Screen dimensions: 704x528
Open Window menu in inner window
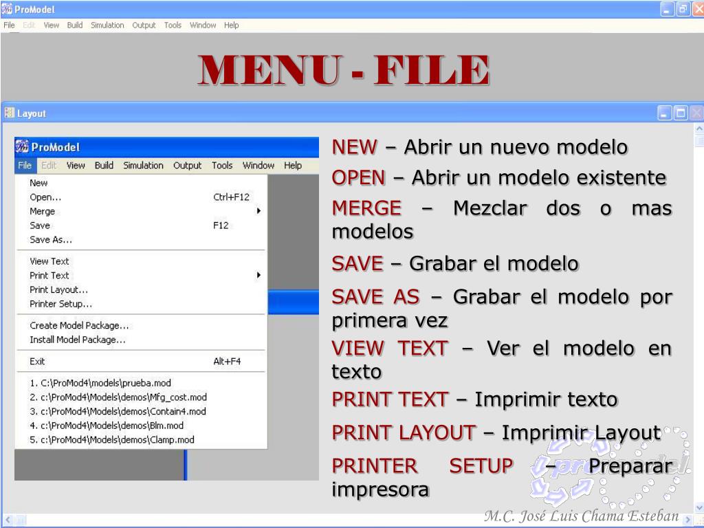click(258, 165)
